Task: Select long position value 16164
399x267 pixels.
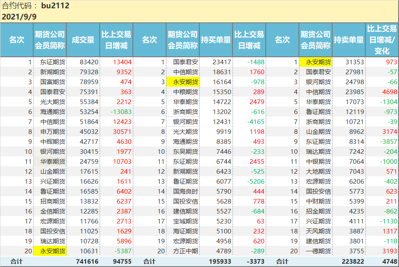Action: (x=222, y=82)
